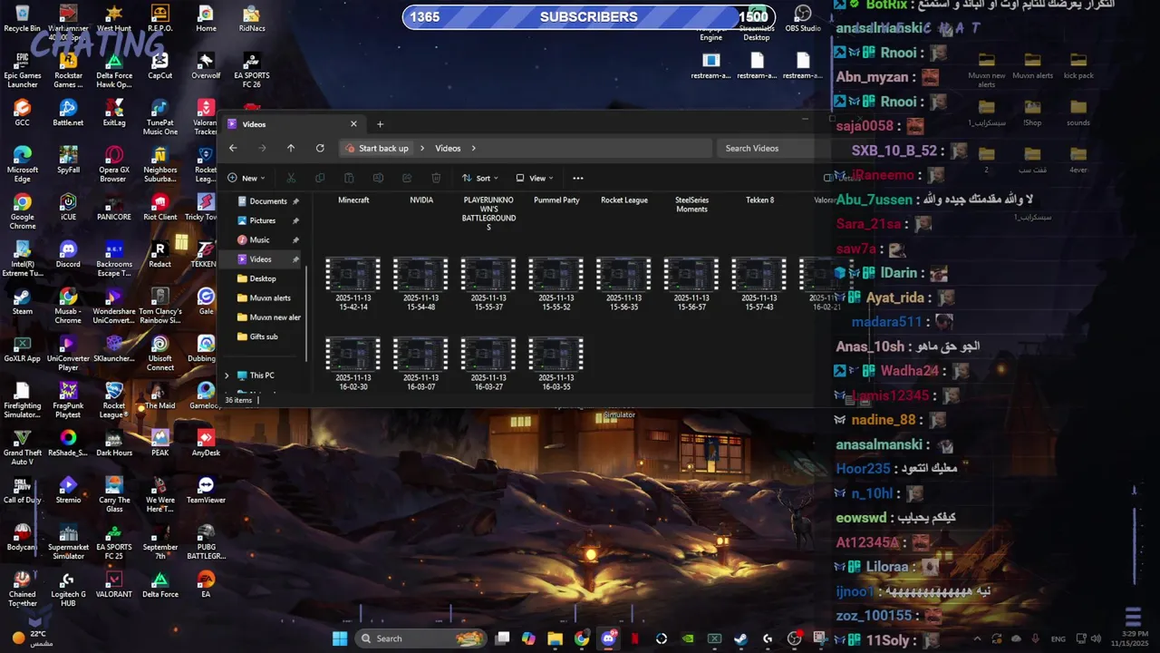Open the New dropdown in Explorer
The height and width of the screenshot is (653, 1160).
click(x=246, y=178)
